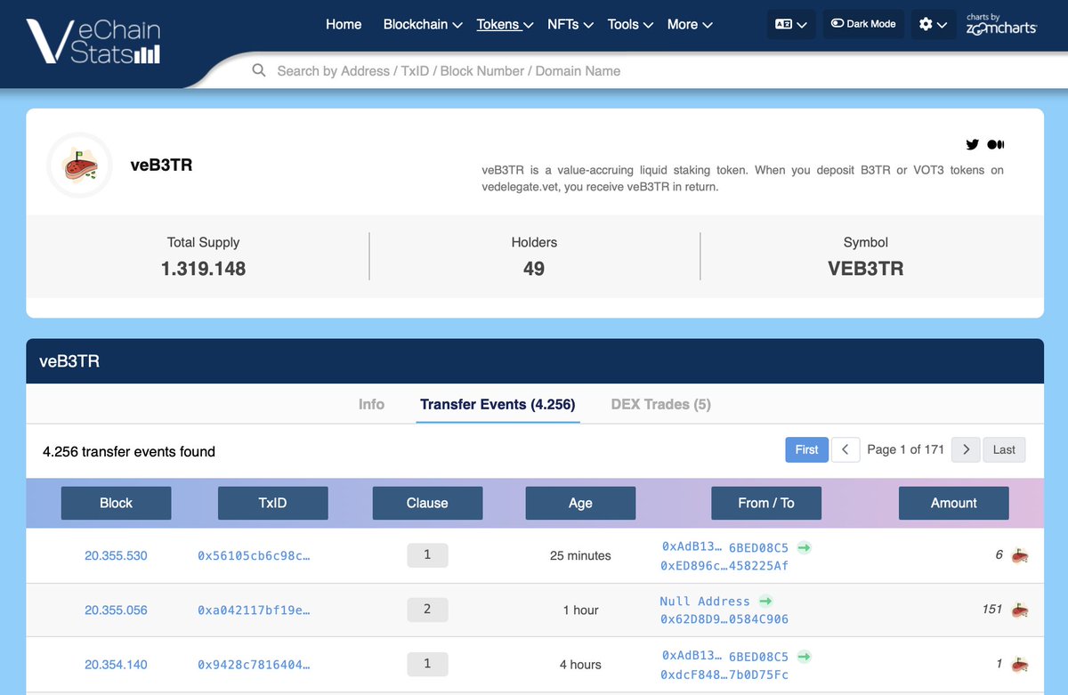Click the Last page button

[1004, 449]
